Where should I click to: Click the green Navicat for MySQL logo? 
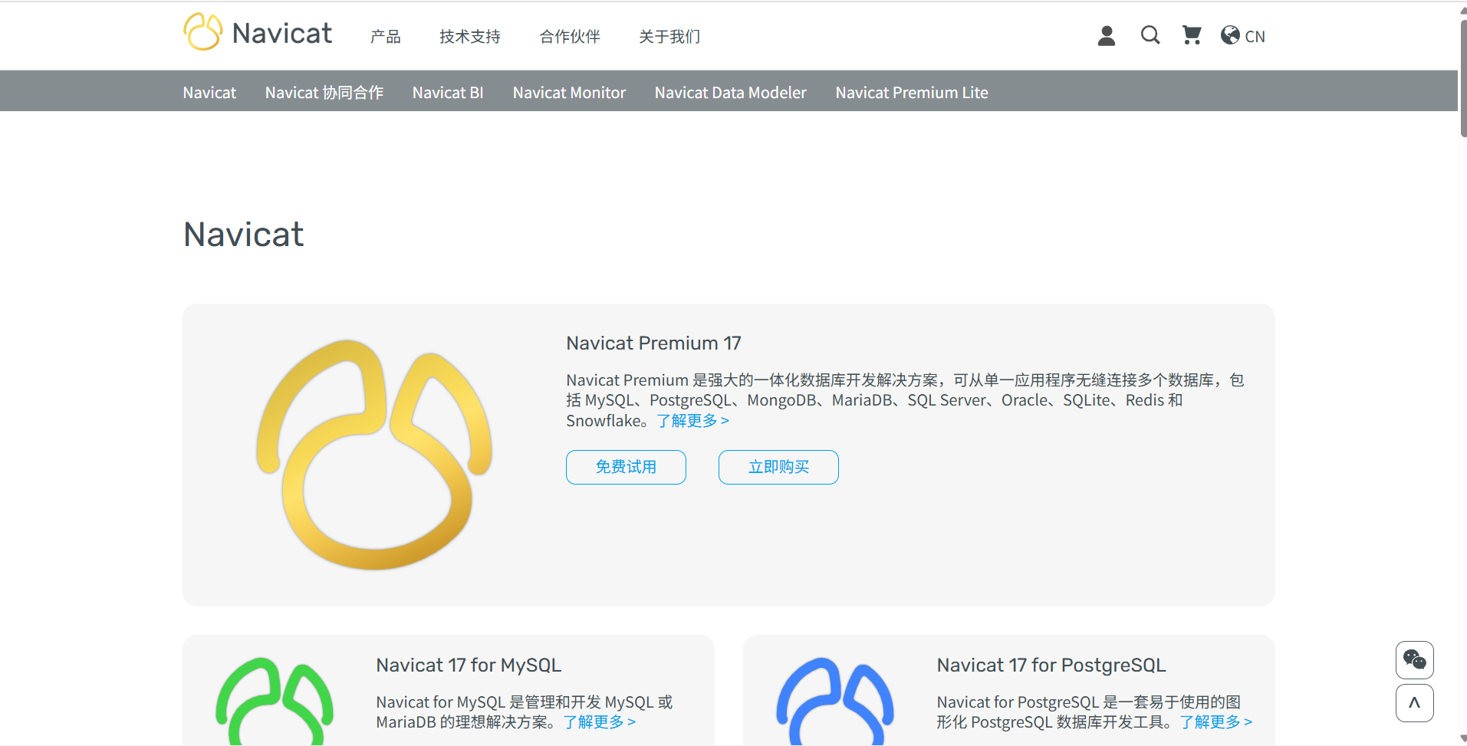275,701
